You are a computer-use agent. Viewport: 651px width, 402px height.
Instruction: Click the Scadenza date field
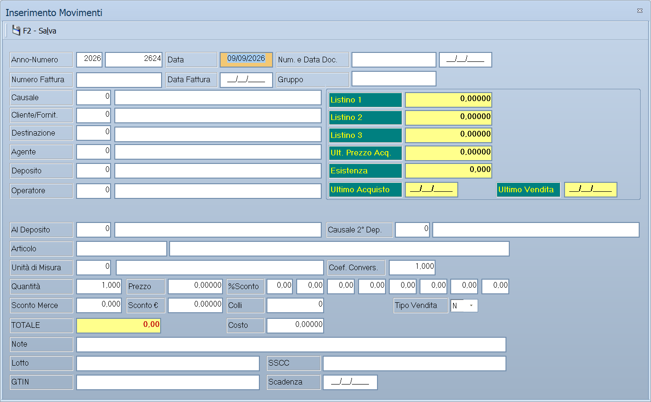(350, 382)
